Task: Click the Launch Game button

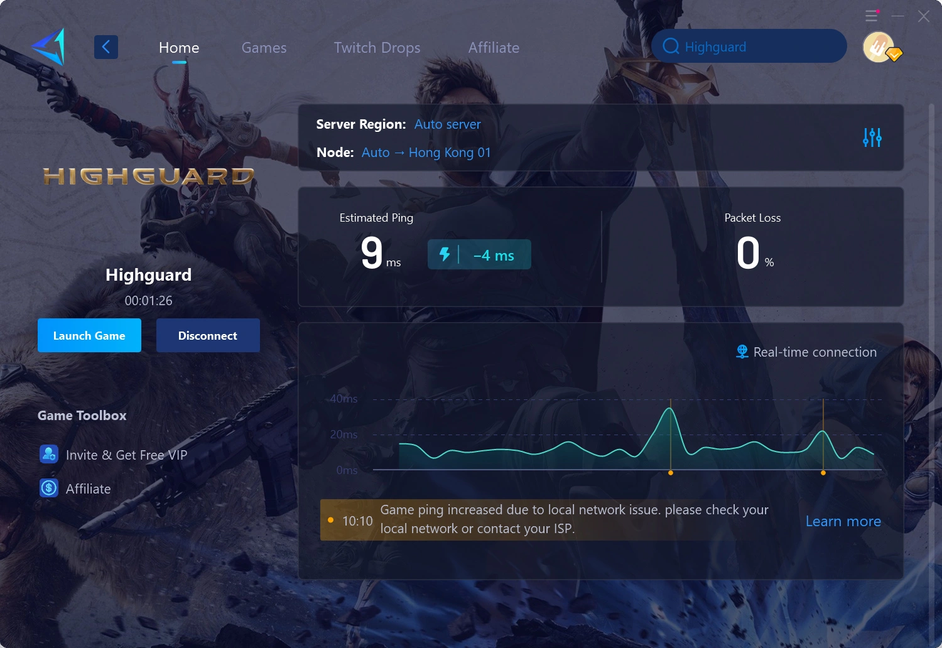Action: pos(89,335)
